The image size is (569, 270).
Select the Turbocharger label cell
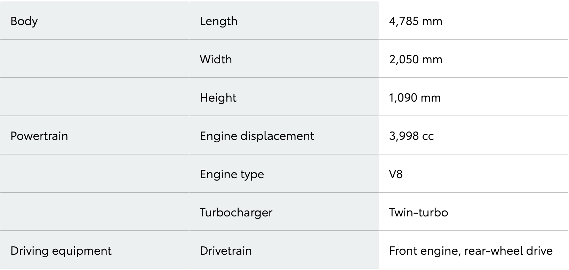pos(236,212)
